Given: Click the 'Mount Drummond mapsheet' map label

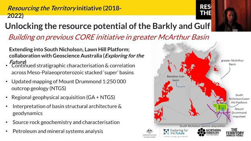Looking at the screenshot, I should coord(239,113).
